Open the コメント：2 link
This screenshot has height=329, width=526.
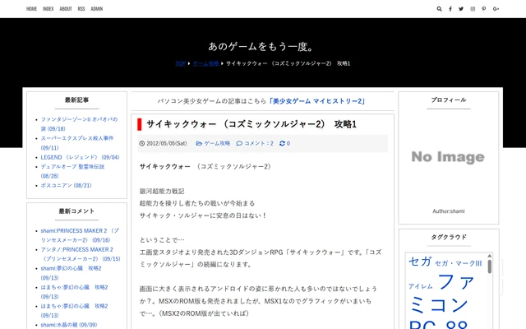coord(259,143)
